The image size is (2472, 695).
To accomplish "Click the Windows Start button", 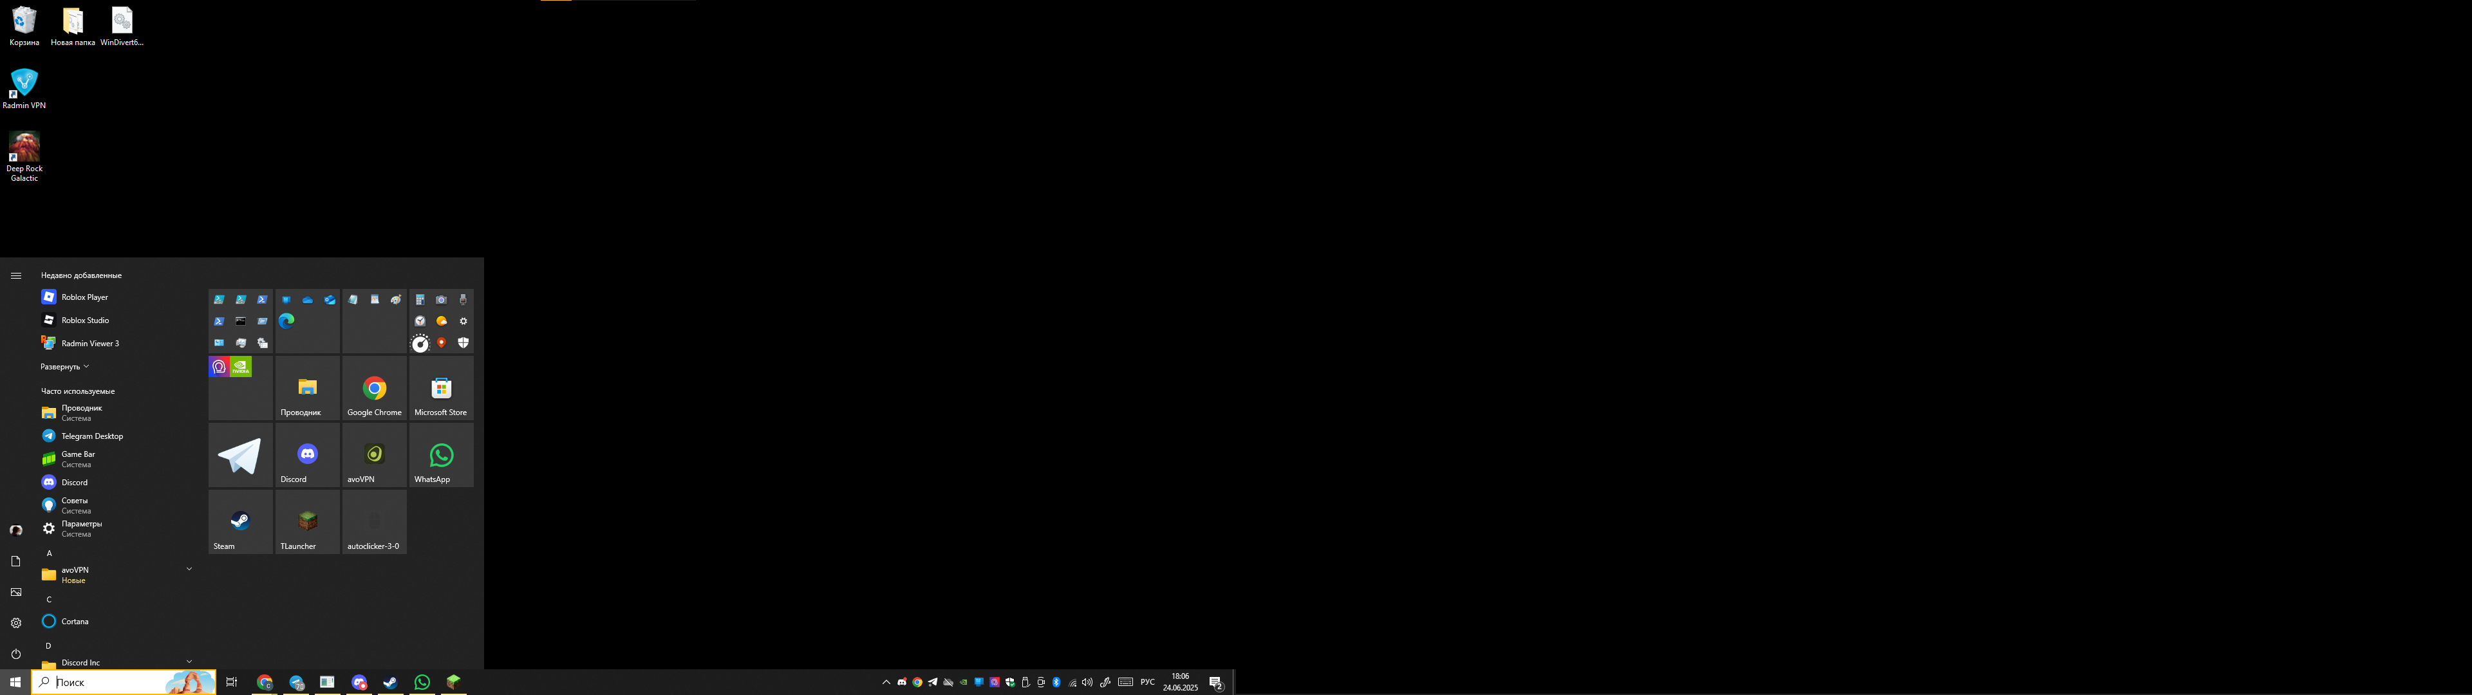I will pos(15,683).
